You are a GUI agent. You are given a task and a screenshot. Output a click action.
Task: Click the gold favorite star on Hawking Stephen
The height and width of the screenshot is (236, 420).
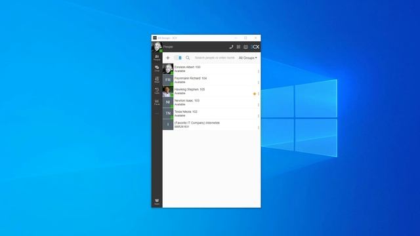(x=255, y=94)
